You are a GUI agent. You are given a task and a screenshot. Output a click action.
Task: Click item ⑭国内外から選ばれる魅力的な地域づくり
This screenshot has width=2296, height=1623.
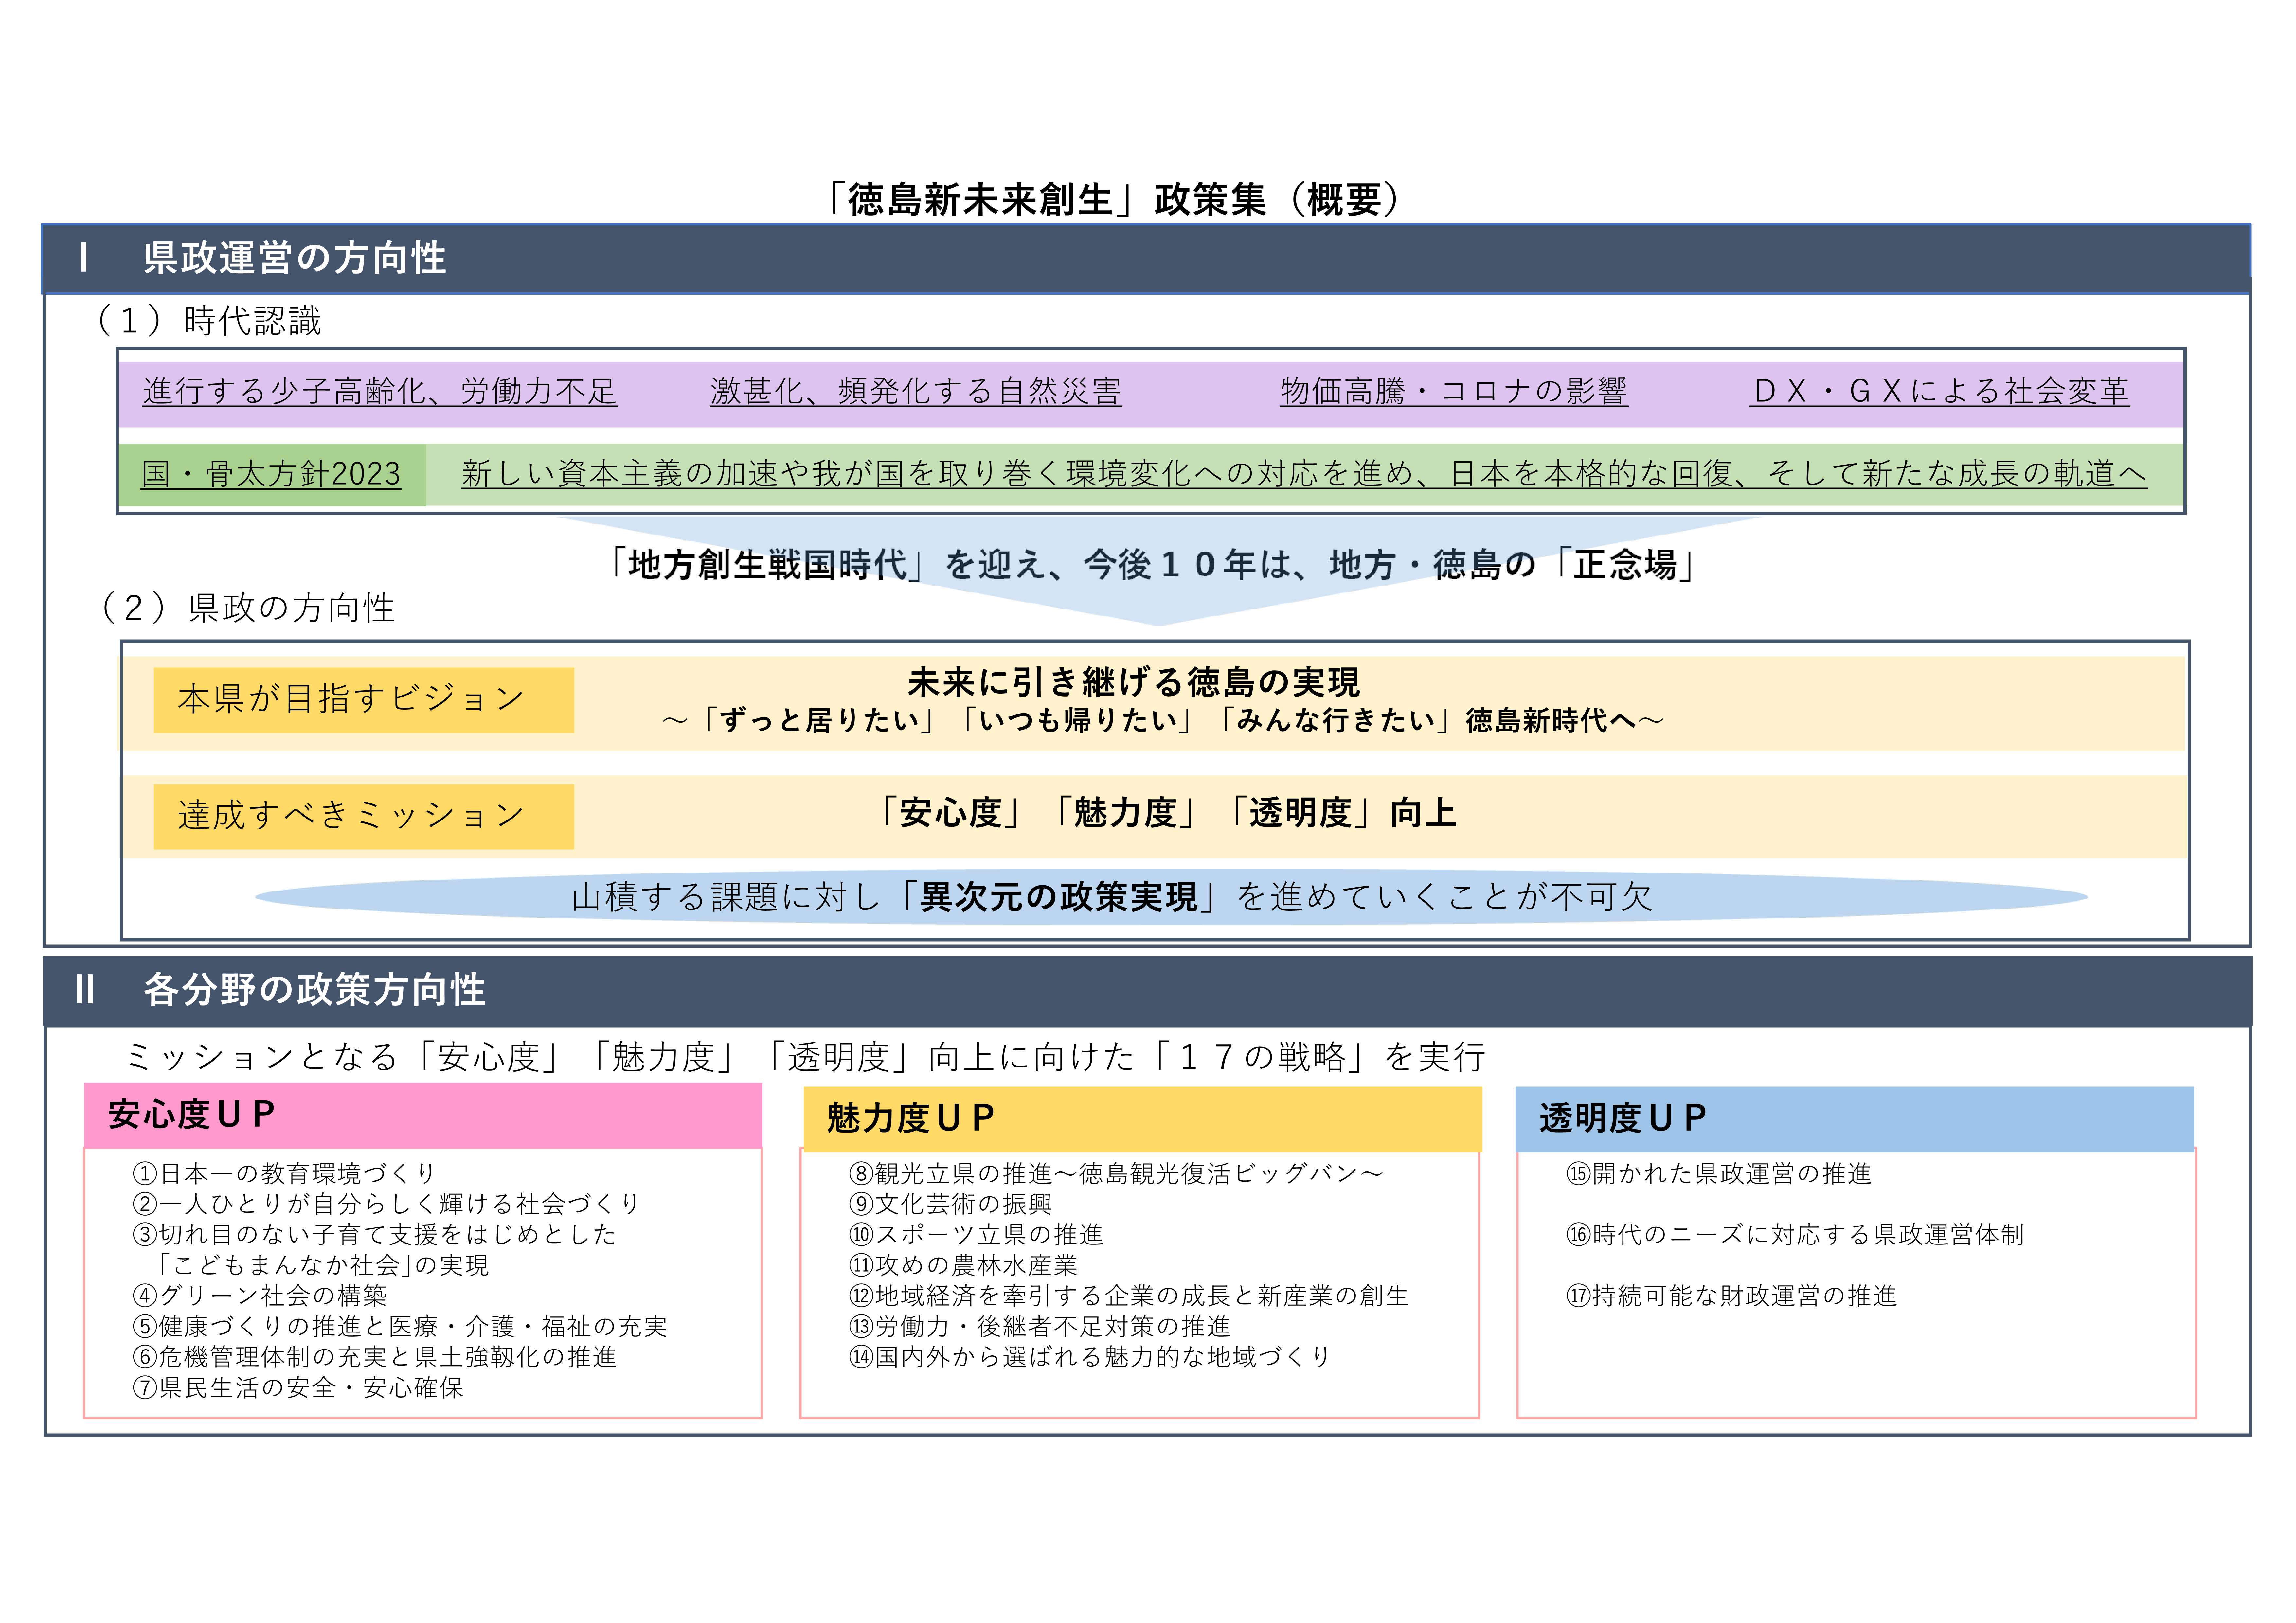pyautogui.click(x=1090, y=1357)
